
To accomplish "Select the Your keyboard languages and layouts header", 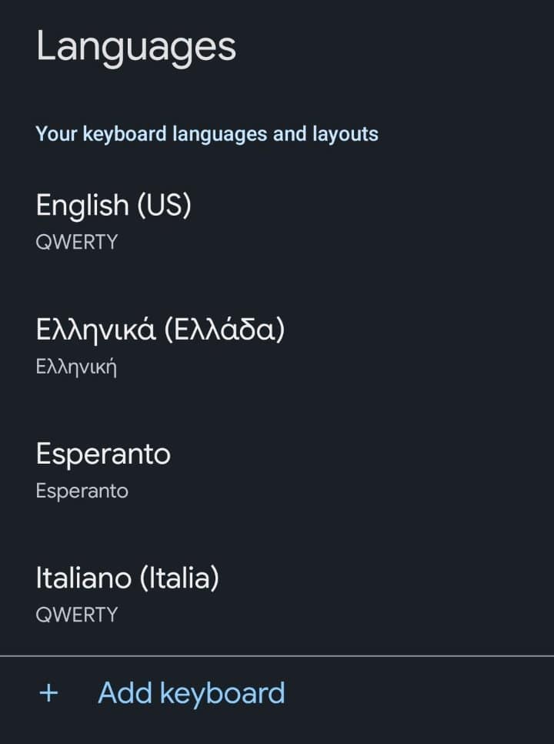I will [x=205, y=134].
